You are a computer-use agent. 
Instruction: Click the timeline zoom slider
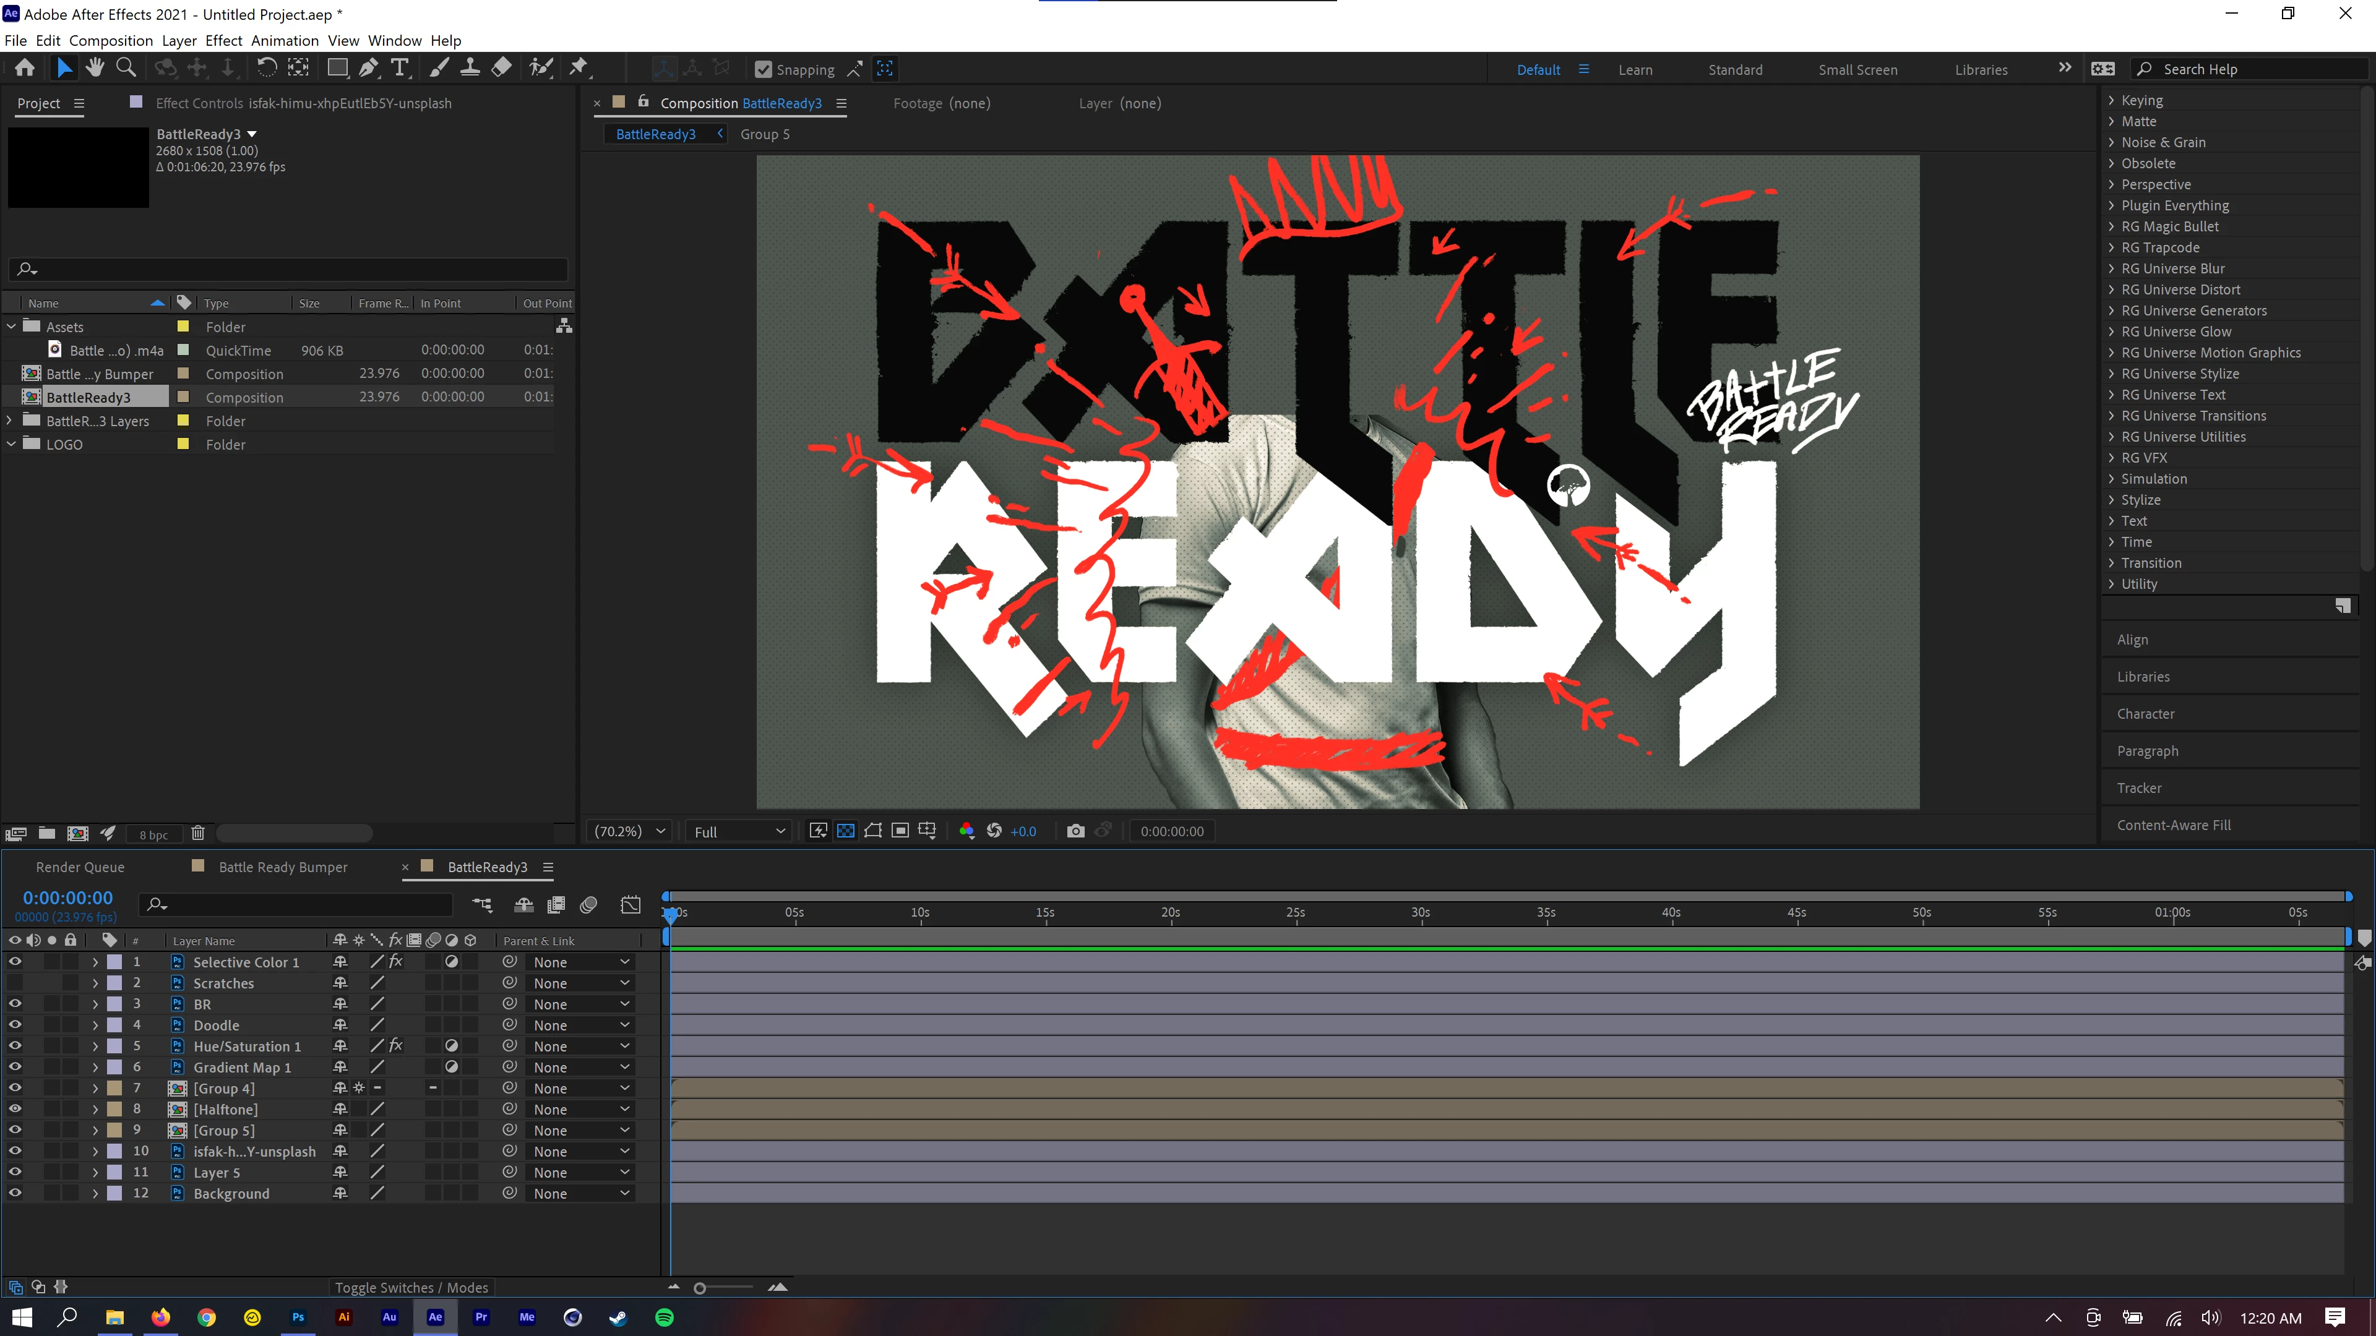(x=700, y=1288)
